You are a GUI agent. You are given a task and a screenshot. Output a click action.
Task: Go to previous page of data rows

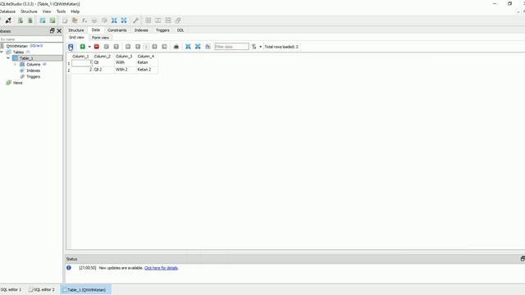click(138, 47)
